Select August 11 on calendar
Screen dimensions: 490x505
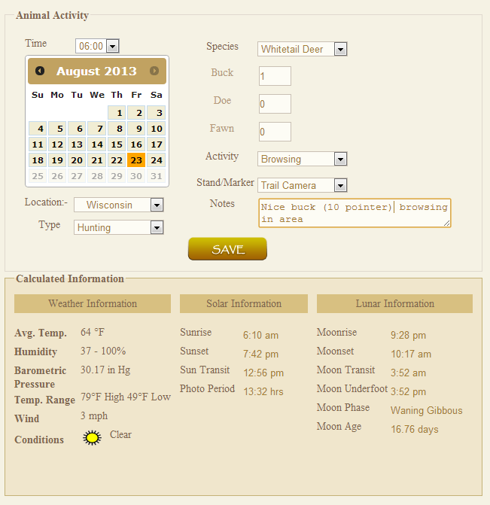[38, 145]
